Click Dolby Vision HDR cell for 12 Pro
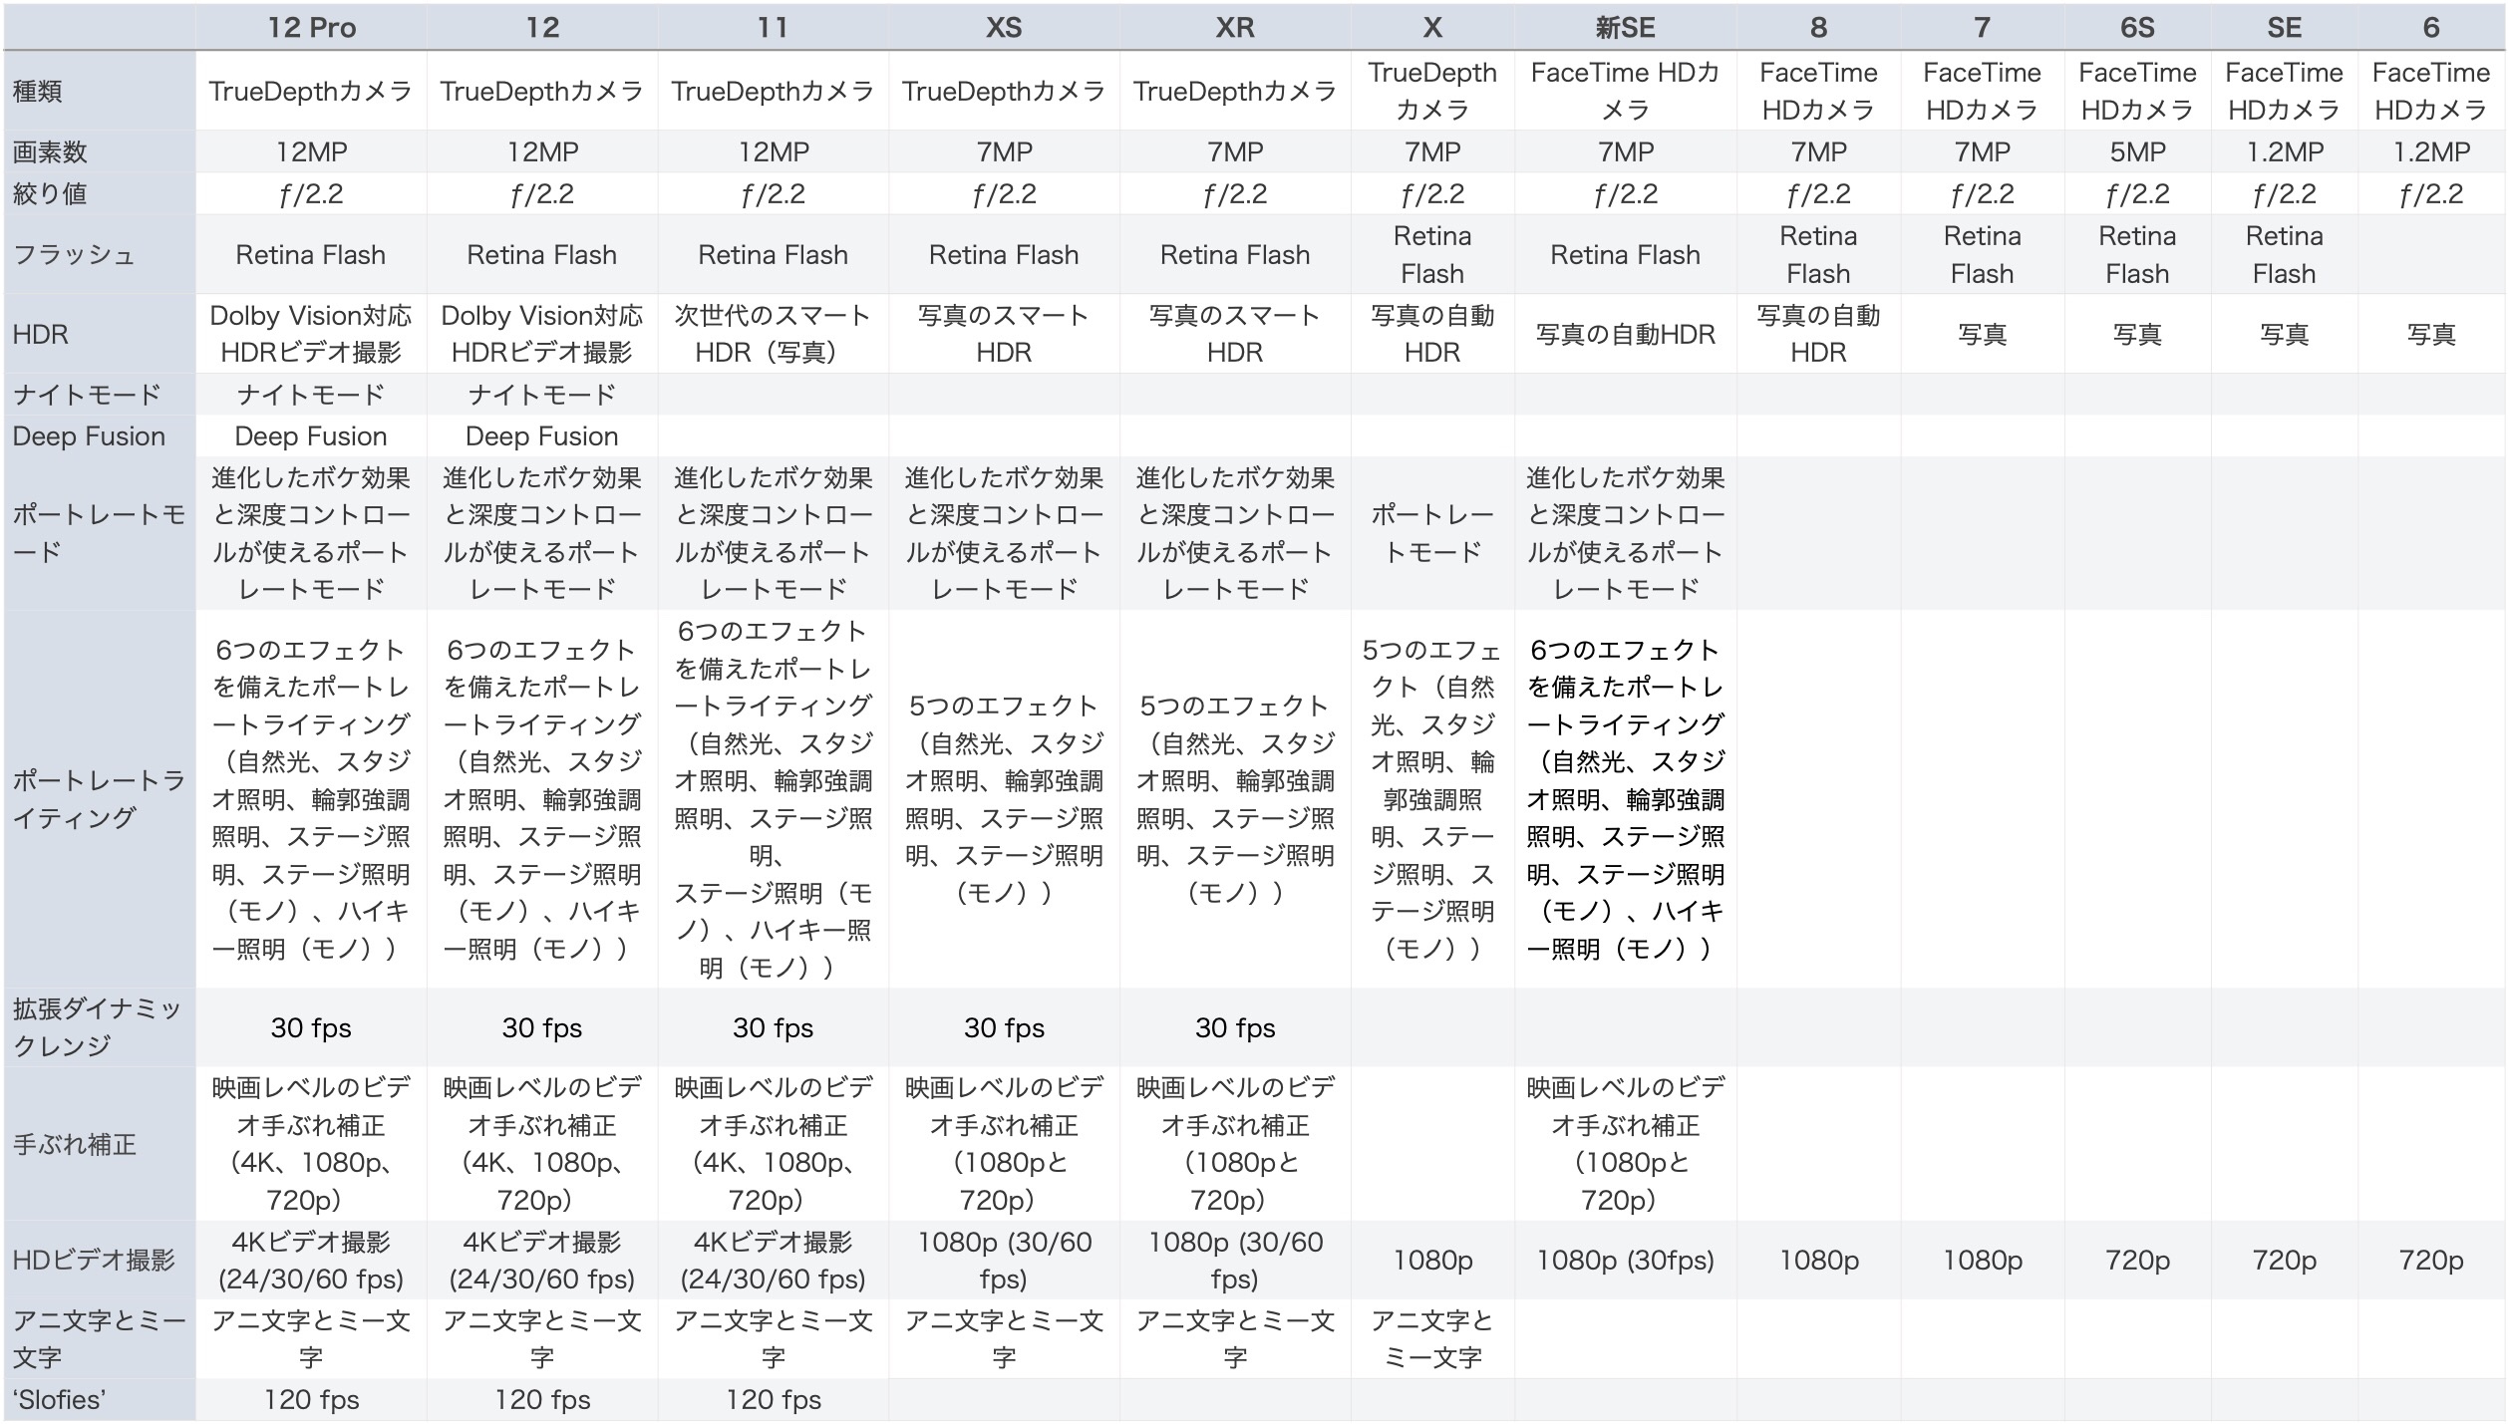2508x1424 pixels. click(311, 334)
